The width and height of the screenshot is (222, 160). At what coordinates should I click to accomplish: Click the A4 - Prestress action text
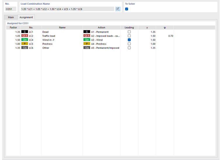99,44
